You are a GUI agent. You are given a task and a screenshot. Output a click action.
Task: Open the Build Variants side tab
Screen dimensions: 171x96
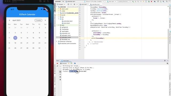pyautogui.click(x=55, y=69)
